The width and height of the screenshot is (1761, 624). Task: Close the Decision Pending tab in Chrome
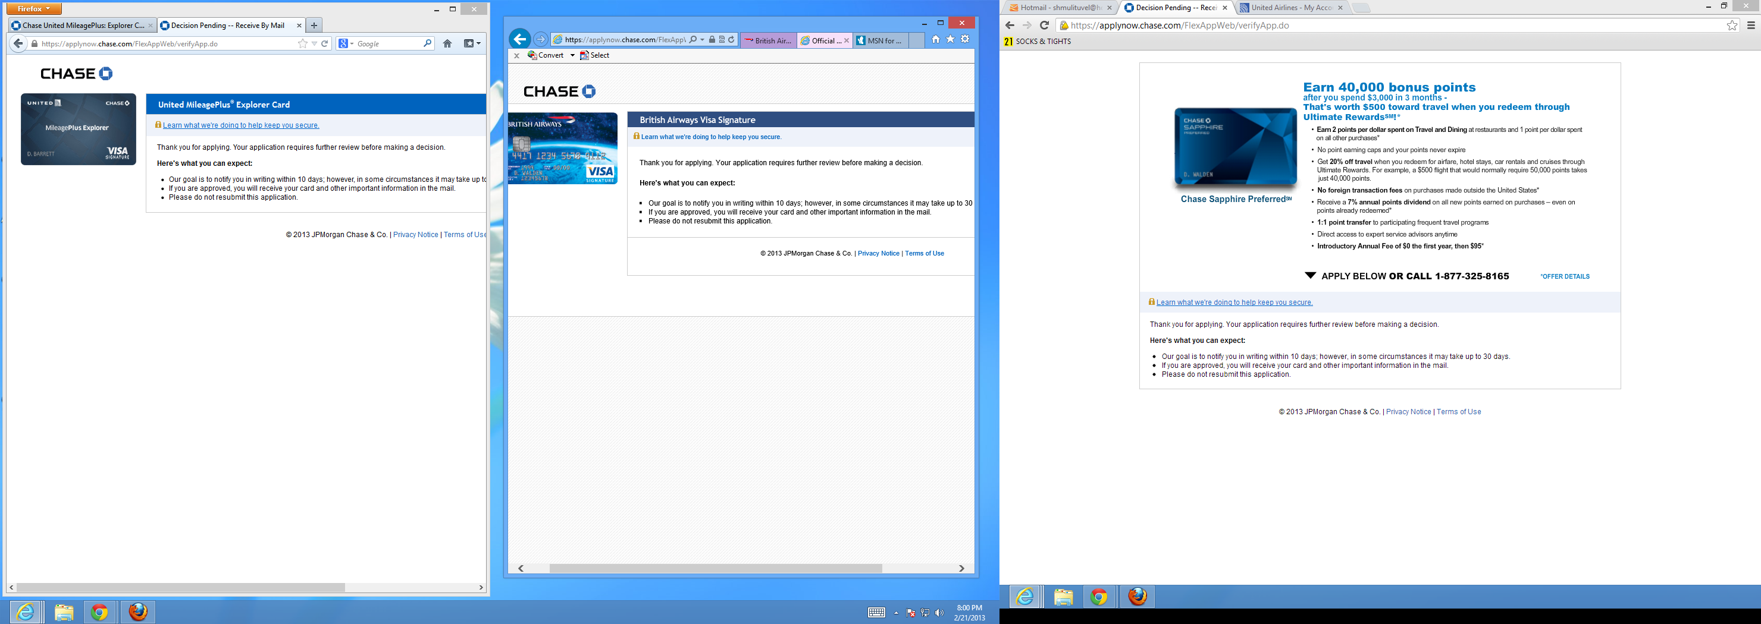(x=1225, y=8)
